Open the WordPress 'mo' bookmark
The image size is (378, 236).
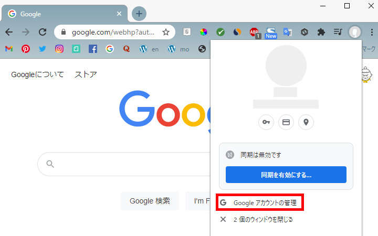pyautogui.click(x=178, y=49)
